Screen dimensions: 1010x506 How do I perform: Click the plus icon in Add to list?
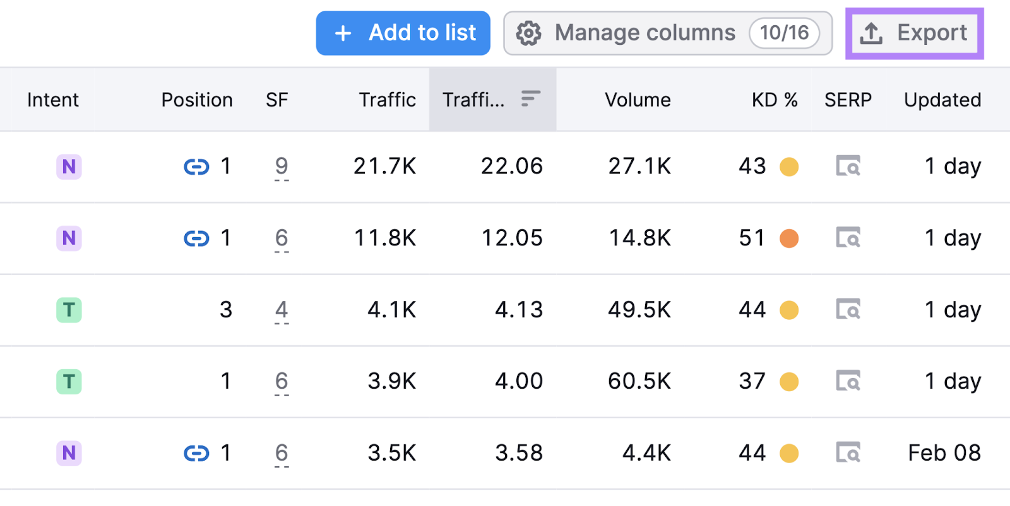pyautogui.click(x=343, y=33)
